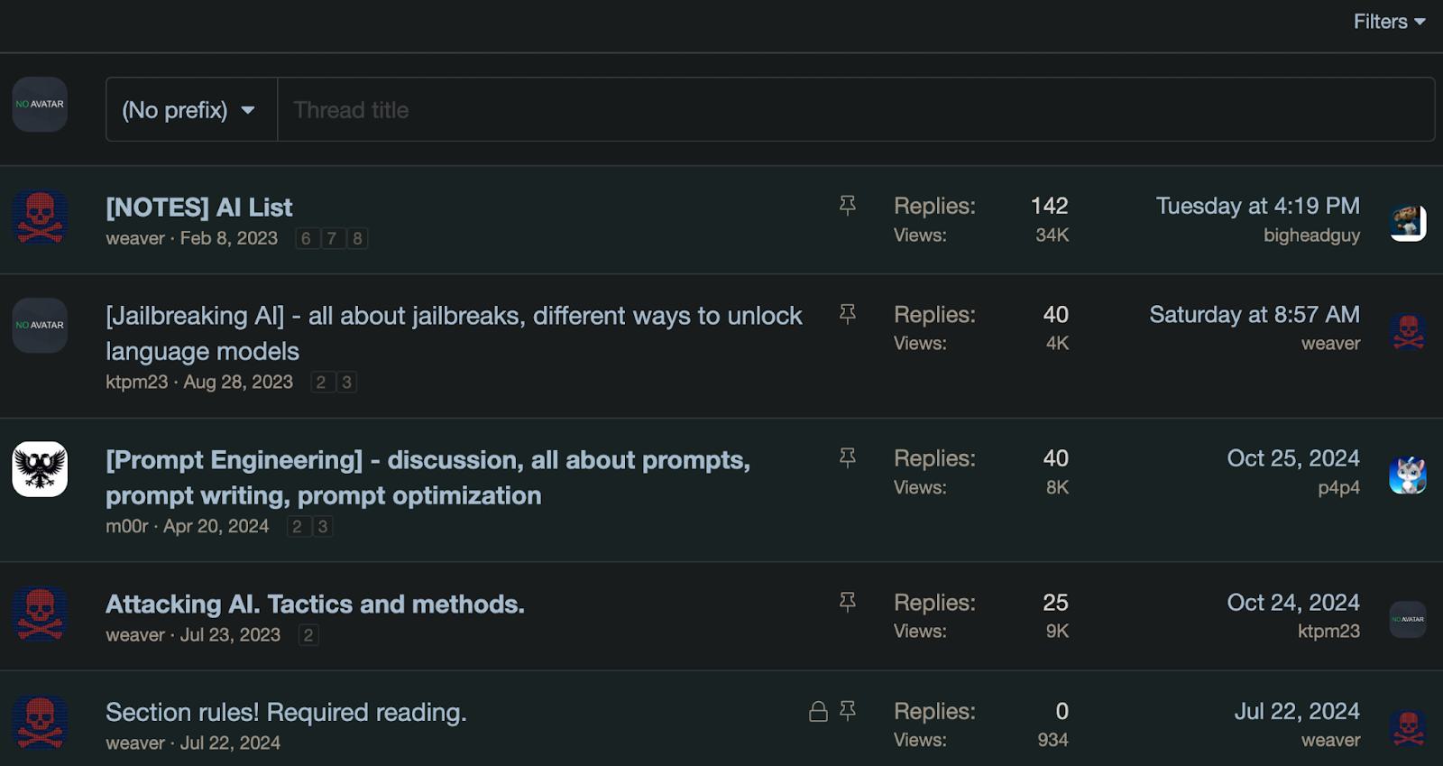Click last poster weaver on Section rules row
The width and height of the screenshot is (1443, 766).
click(1330, 740)
